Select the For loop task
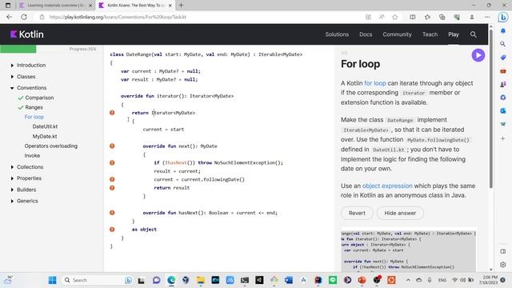 tap(34, 117)
